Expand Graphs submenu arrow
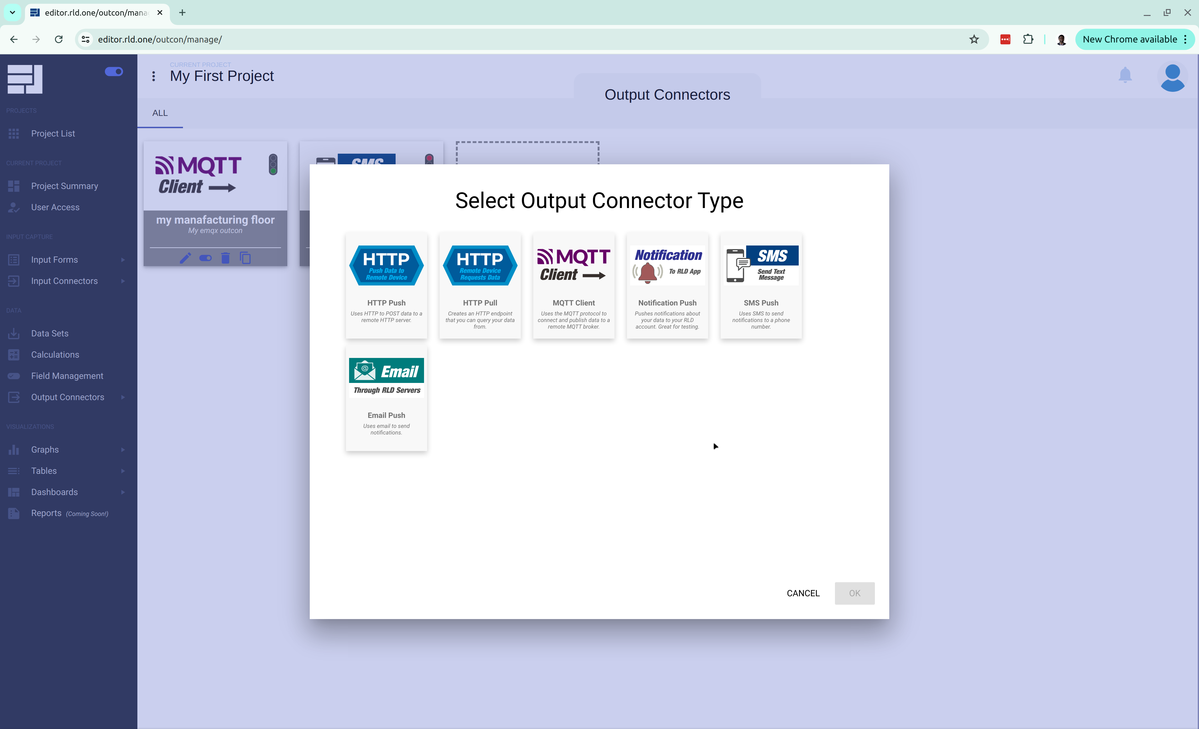1199x729 pixels. tap(123, 450)
